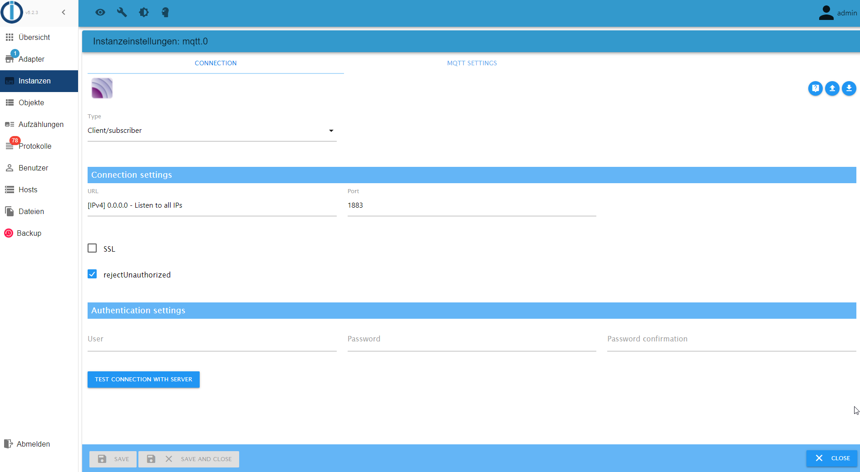The height and width of the screenshot is (472, 860).
Task: Click the upload configuration icon
Action: click(x=832, y=88)
